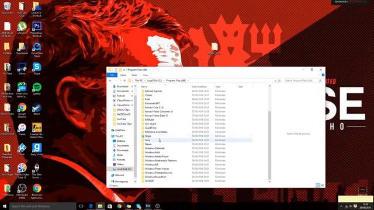Select Network in the navigation pane
The image size is (374, 210).
pos(117,175)
